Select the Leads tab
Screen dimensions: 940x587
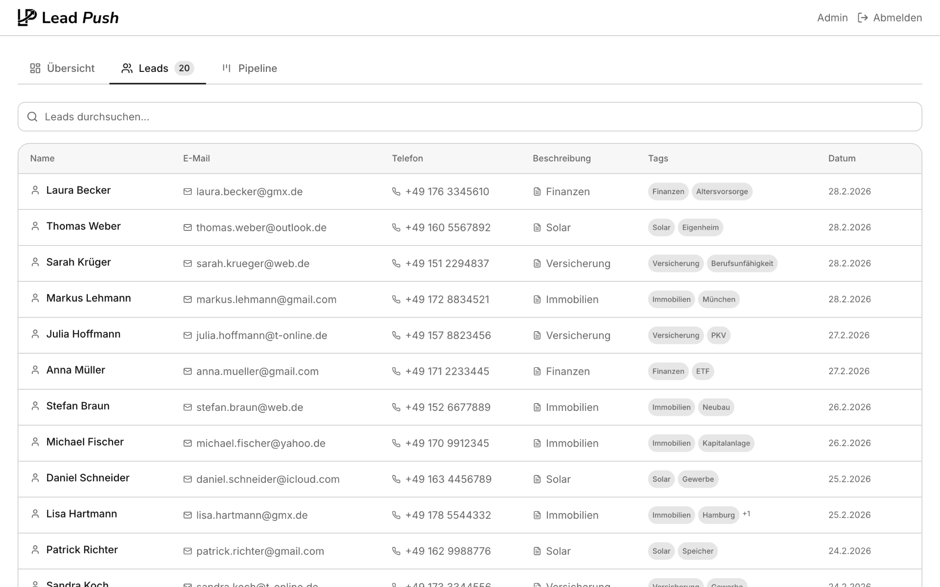(158, 68)
